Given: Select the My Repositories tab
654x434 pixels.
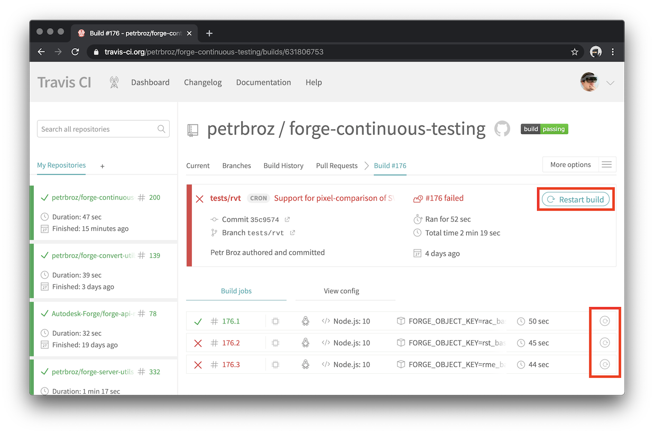Looking at the screenshot, I should point(61,165).
